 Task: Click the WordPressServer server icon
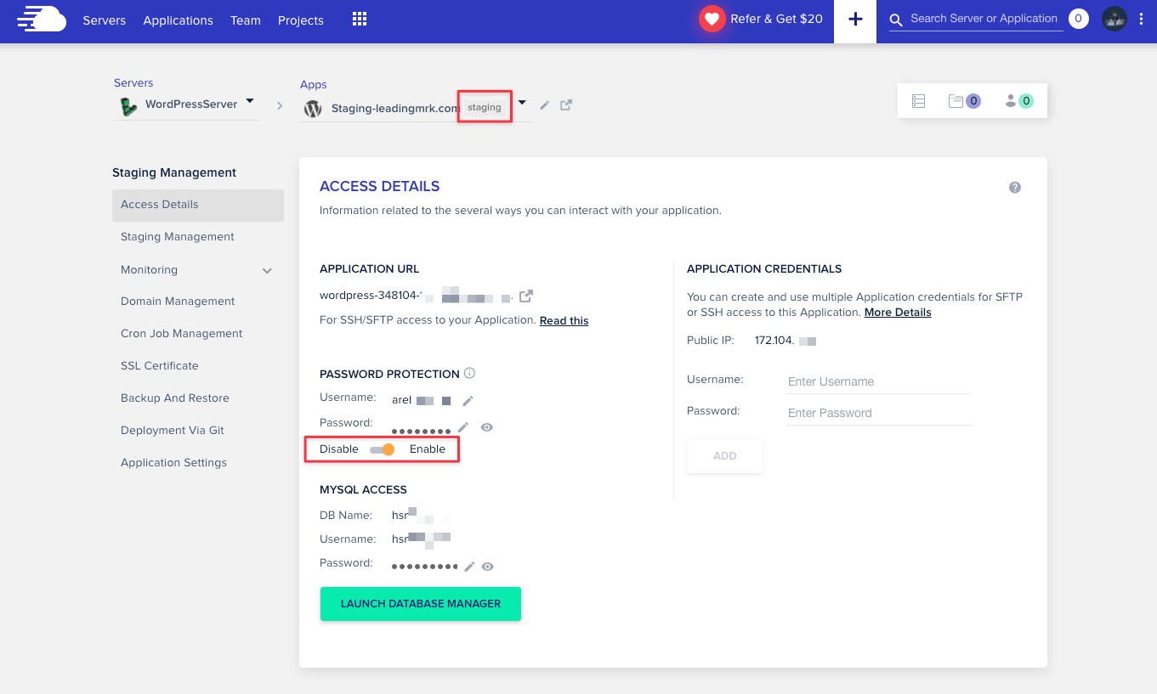pos(129,106)
